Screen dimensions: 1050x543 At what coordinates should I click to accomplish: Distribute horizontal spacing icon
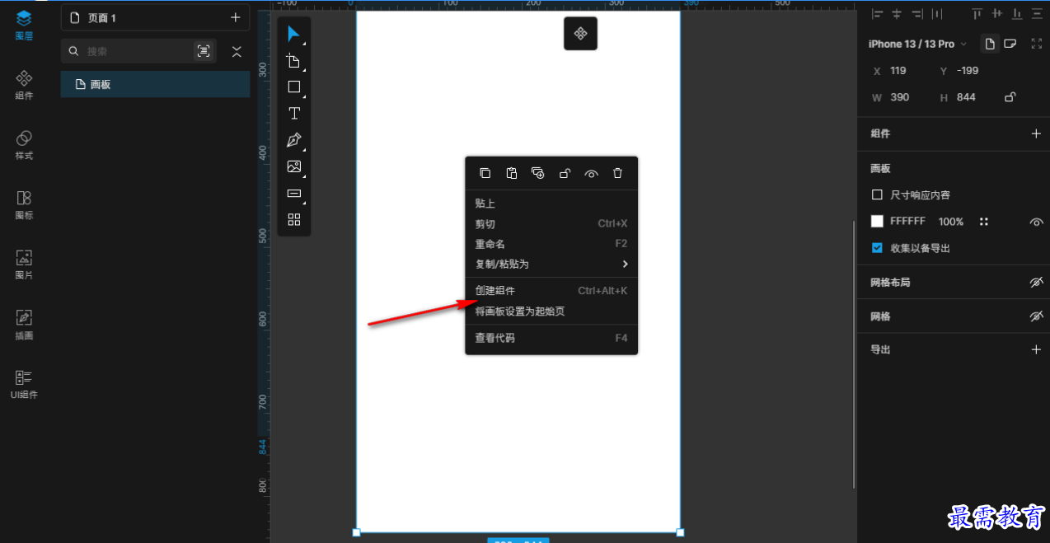click(937, 14)
